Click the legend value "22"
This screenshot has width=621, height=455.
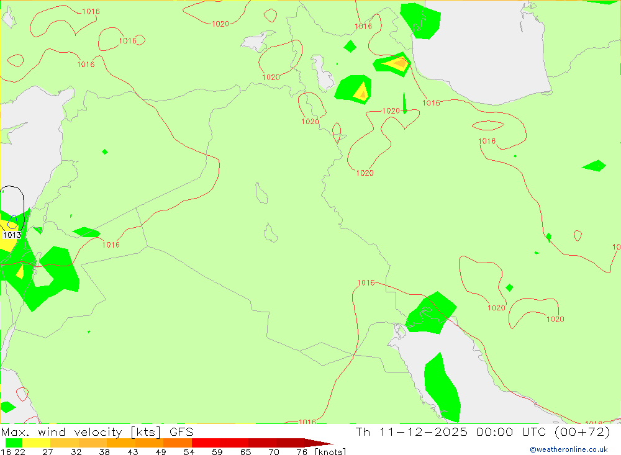[20, 452]
